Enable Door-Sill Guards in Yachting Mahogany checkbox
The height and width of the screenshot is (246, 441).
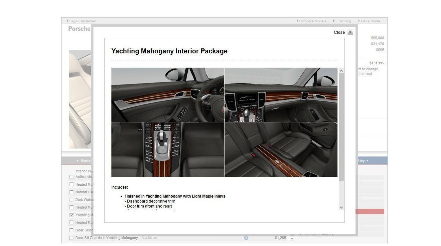tap(72, 238)
